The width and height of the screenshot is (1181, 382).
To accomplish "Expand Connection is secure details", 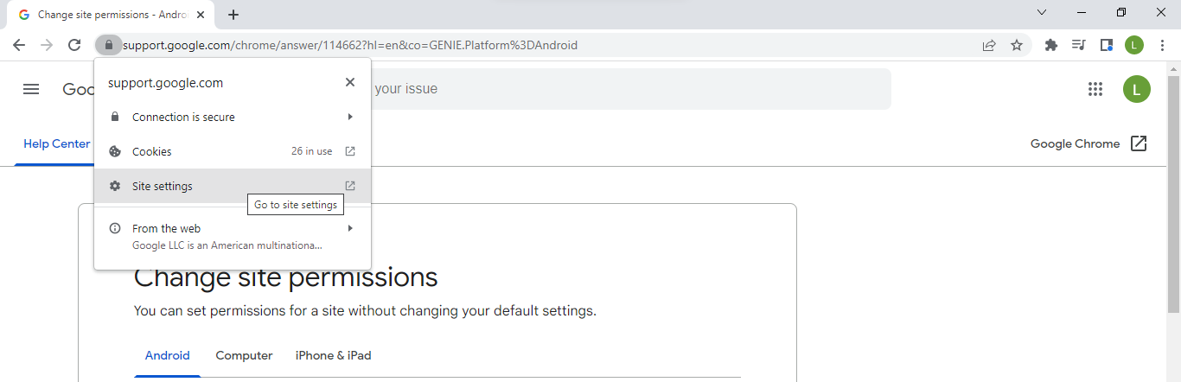I will click(233, 117).
